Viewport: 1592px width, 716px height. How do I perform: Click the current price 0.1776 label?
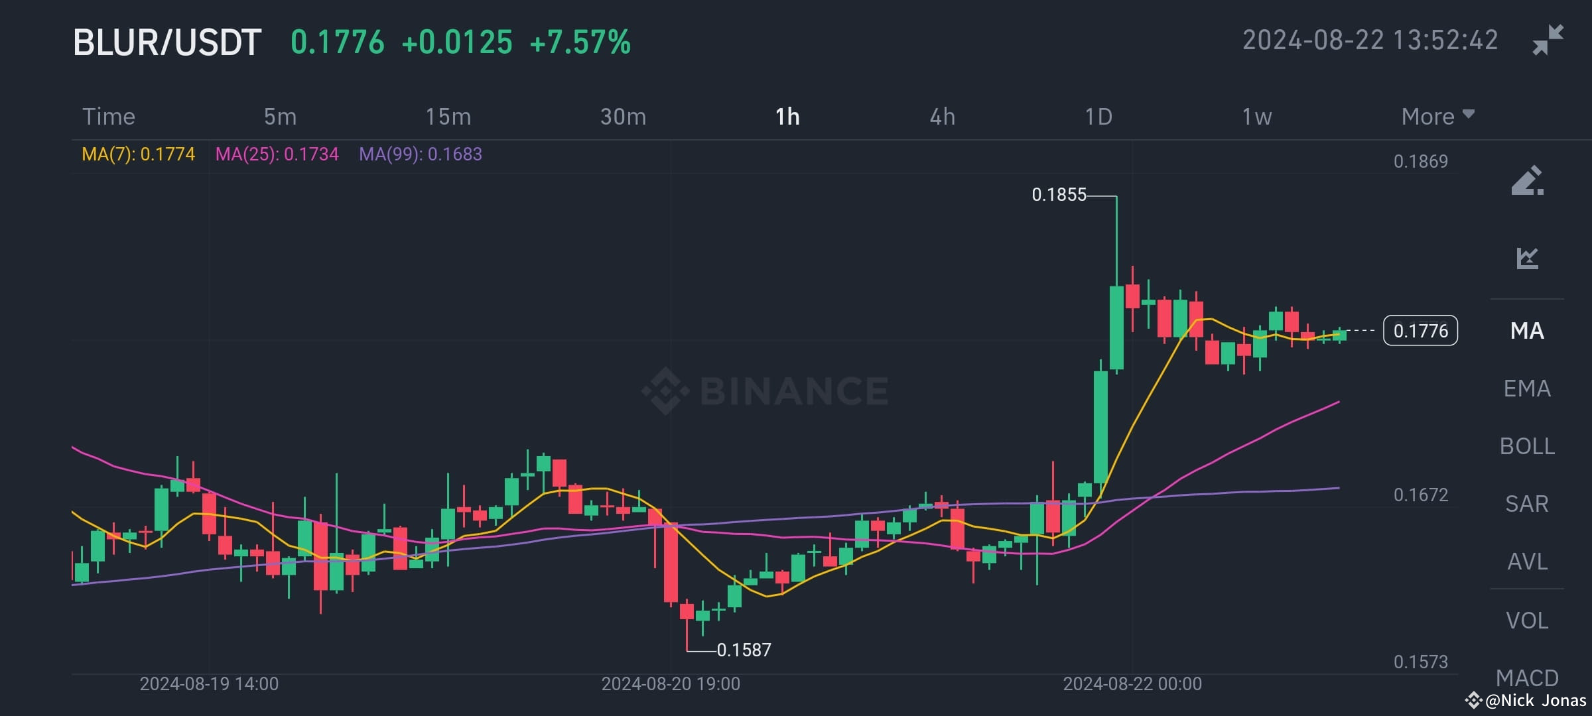click(x=1420, y=331)
